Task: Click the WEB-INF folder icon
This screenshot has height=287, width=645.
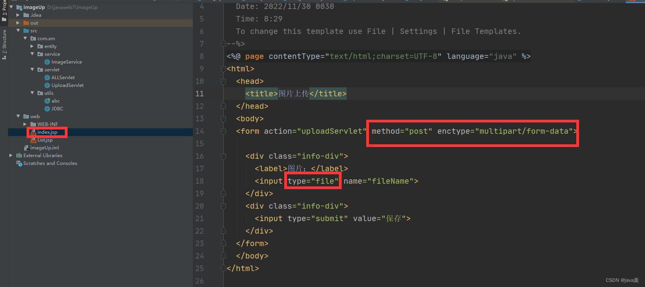Action: (x=33, y=124)
